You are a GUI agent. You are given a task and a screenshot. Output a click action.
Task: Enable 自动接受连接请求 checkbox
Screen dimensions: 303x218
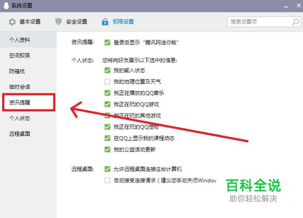coord(107,180)
